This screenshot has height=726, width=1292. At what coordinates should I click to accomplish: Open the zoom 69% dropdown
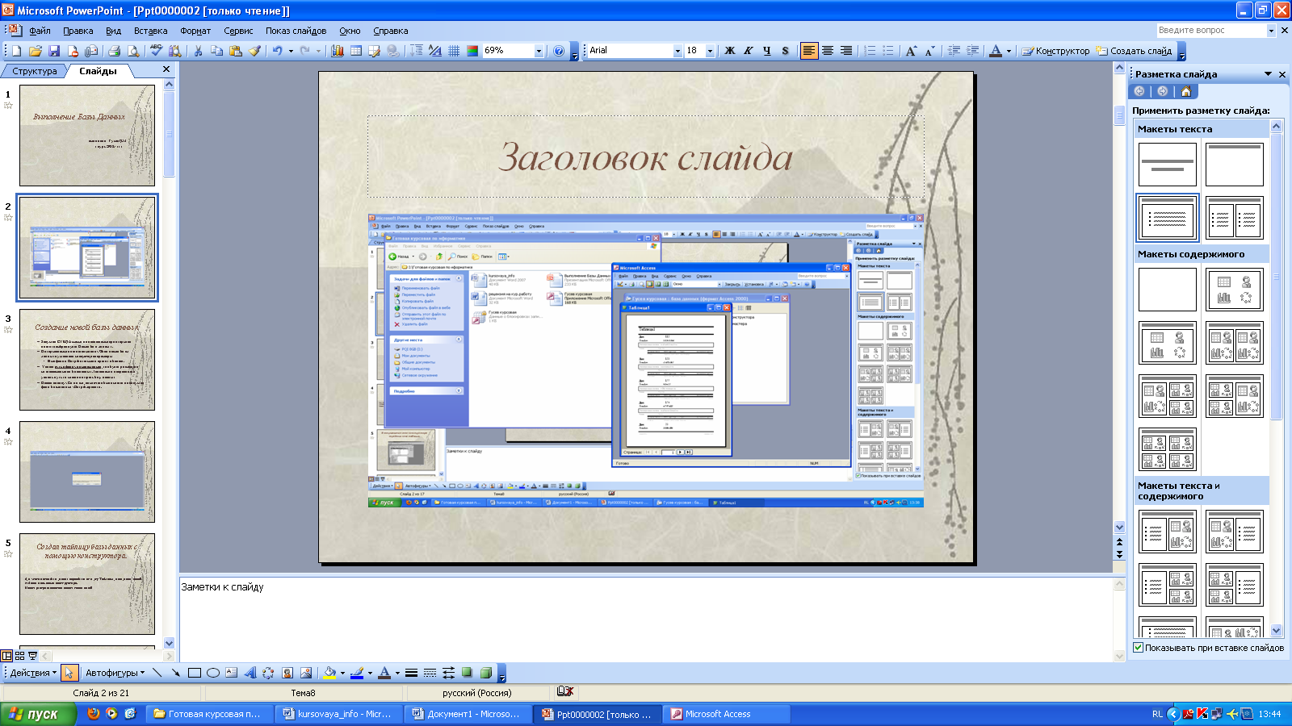point(539,51)
